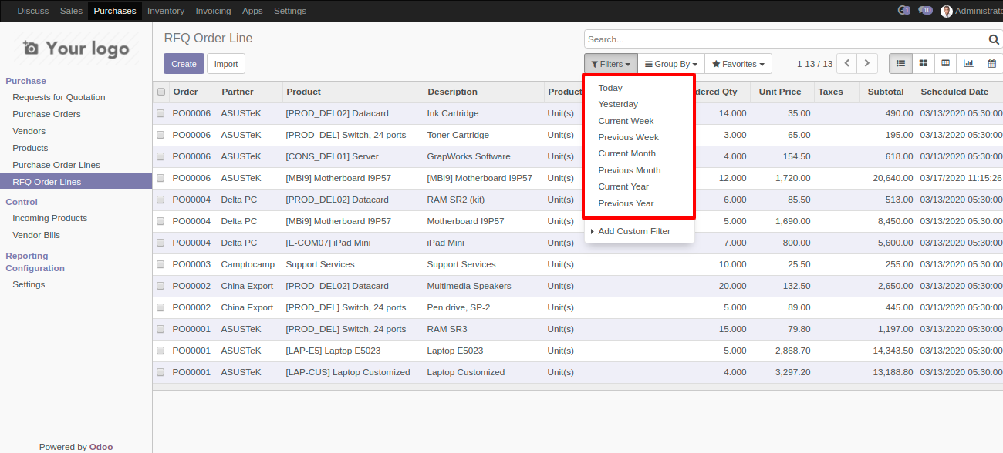The image size is (1003, 453).
Task: Focus the Search input field
Action: (x=785, y=39)
